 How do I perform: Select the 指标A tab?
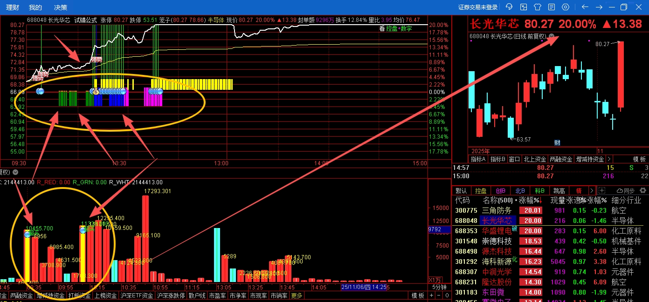[478, 159]
